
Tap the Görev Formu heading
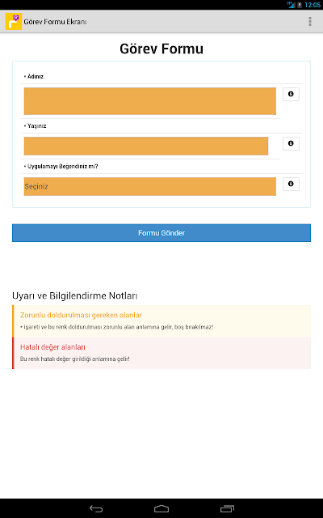point(161,49)
